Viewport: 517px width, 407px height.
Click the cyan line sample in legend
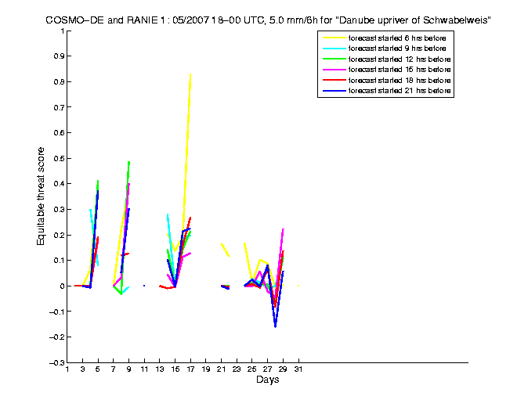tap(333, 49)
